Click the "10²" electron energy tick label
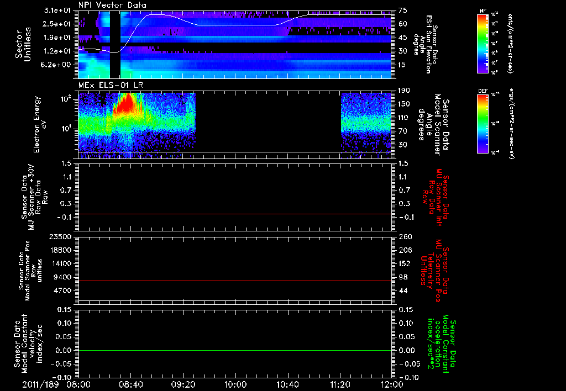 [x=66, y=99]
